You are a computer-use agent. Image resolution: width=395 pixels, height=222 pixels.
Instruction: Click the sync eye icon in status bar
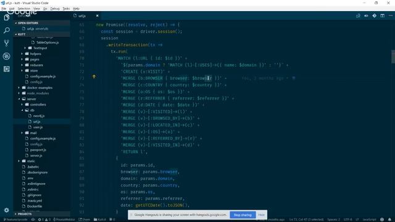pos(33,220)
